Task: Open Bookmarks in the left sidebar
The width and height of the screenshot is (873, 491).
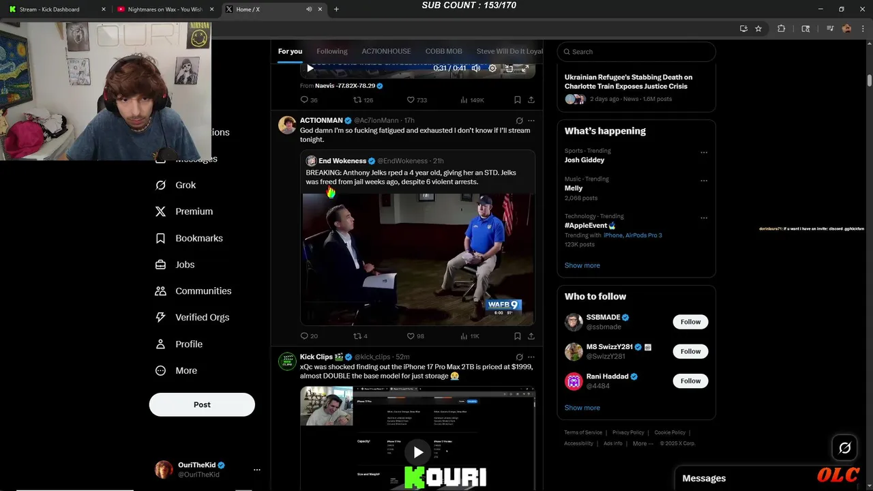Action: click(x=189, y=238)
